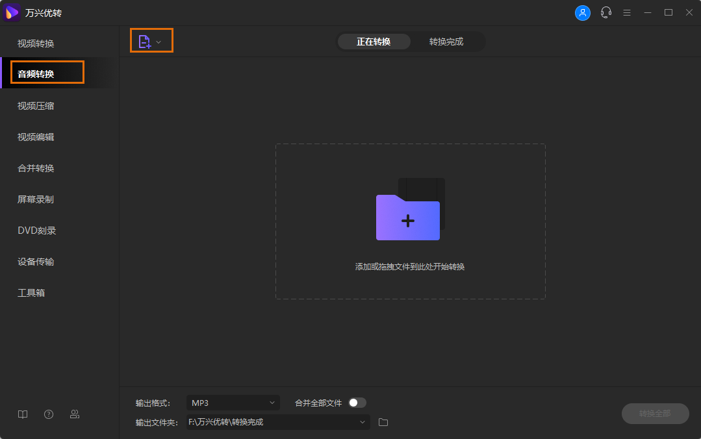
Task: Expand the 输出文件夹 path dropdown
Action: point(362,422)
